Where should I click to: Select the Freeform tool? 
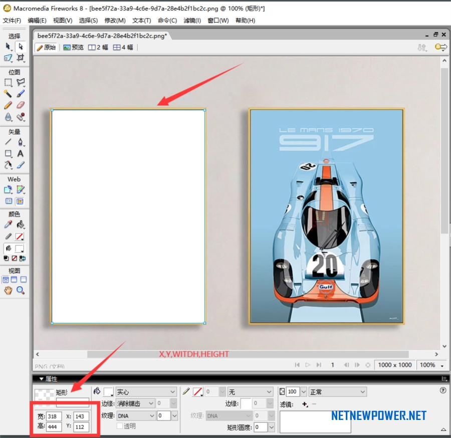tap(8, 165)
